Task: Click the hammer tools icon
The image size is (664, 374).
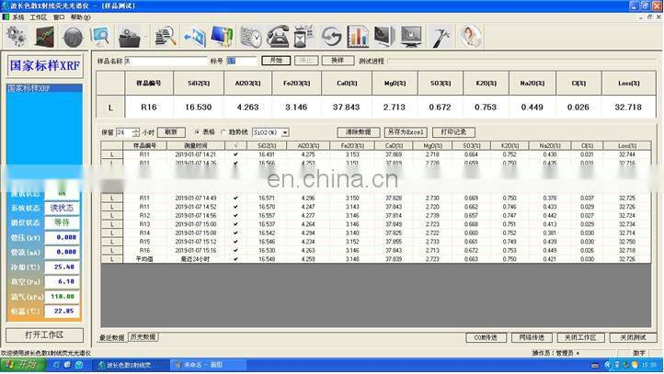Action: click(441, 38)
